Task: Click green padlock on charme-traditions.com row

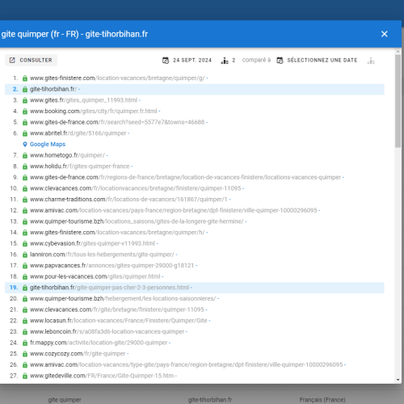Action: [x=25, y=200]
